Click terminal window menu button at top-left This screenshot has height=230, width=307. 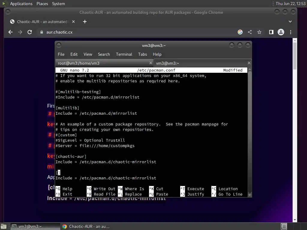[59, 45]
